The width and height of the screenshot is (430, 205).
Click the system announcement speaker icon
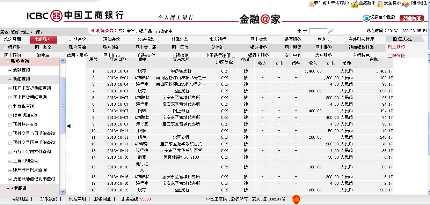[x=93, y=31]
